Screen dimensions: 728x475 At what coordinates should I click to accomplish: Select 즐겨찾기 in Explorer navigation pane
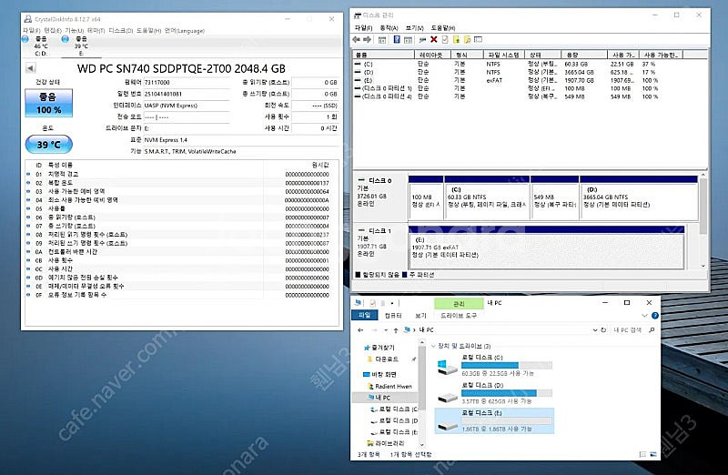pos(383,348)
